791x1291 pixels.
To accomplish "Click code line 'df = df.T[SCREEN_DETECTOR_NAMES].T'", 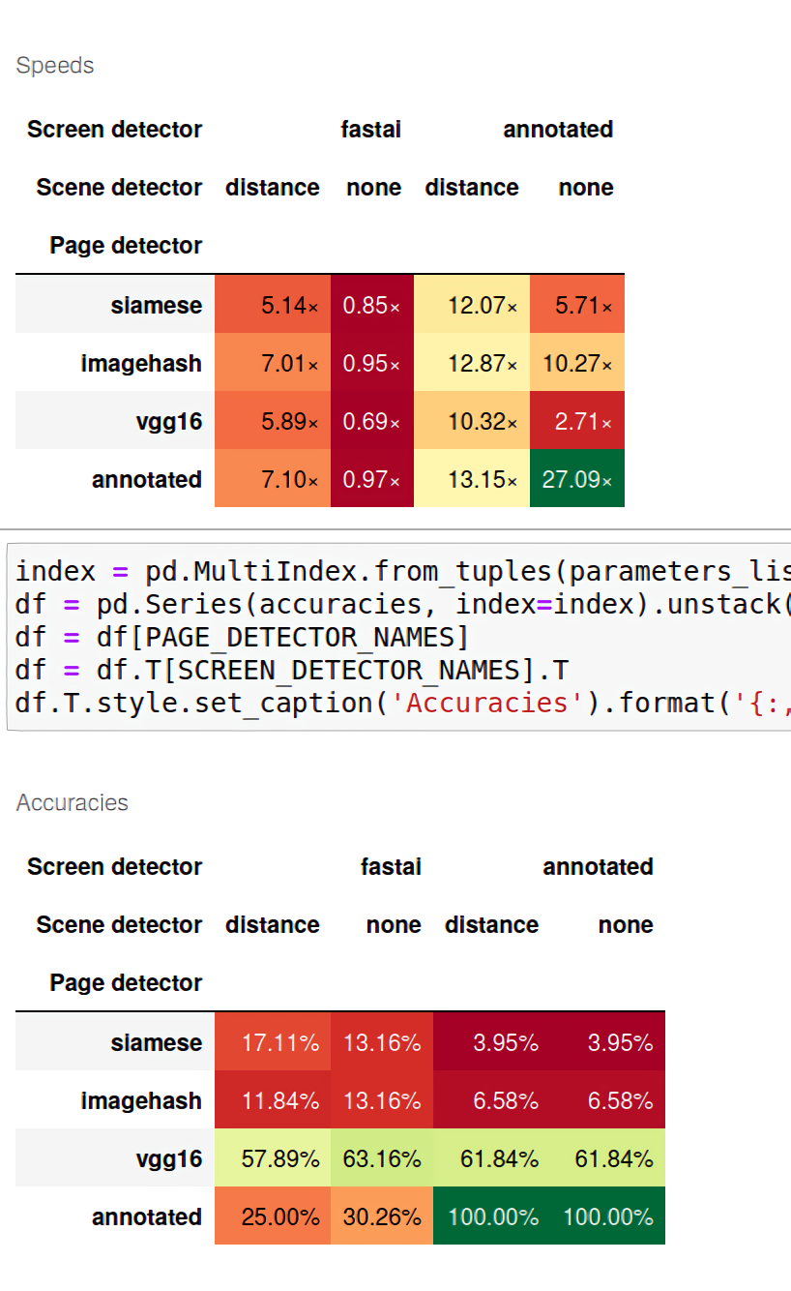I will 290,670.
